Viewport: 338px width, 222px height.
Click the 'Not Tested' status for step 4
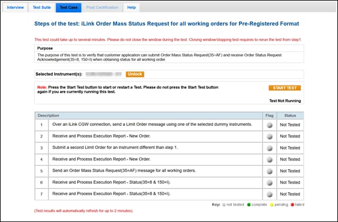pyautogui.click(x=290, y=160)
